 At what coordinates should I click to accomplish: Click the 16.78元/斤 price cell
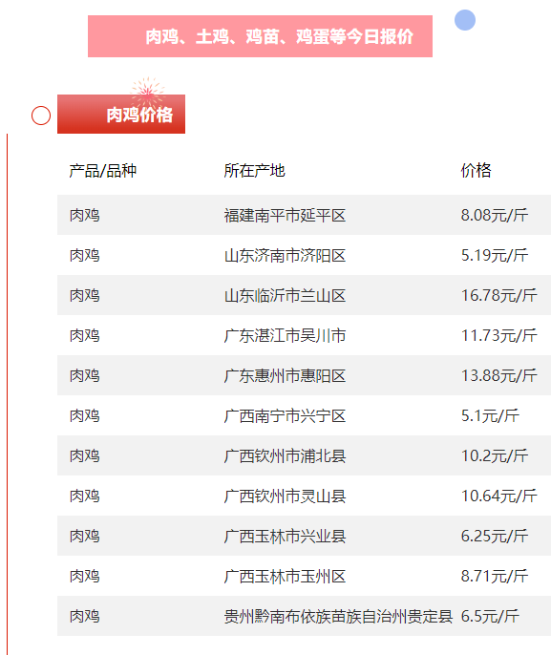(x=498, y=295)
